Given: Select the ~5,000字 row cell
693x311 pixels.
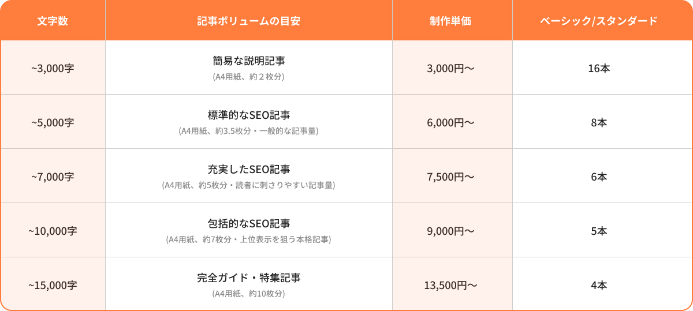Looking at the screenshot, I should click(x=53, y=122).
